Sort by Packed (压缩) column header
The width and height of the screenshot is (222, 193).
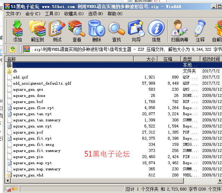pyautogui.click(x=169, y=59)
